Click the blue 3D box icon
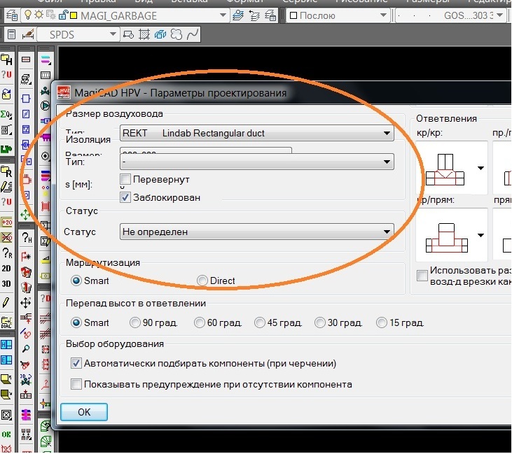The width and height of the screenshot is (512, 454). pyautogui.click(x=160, y=34)
